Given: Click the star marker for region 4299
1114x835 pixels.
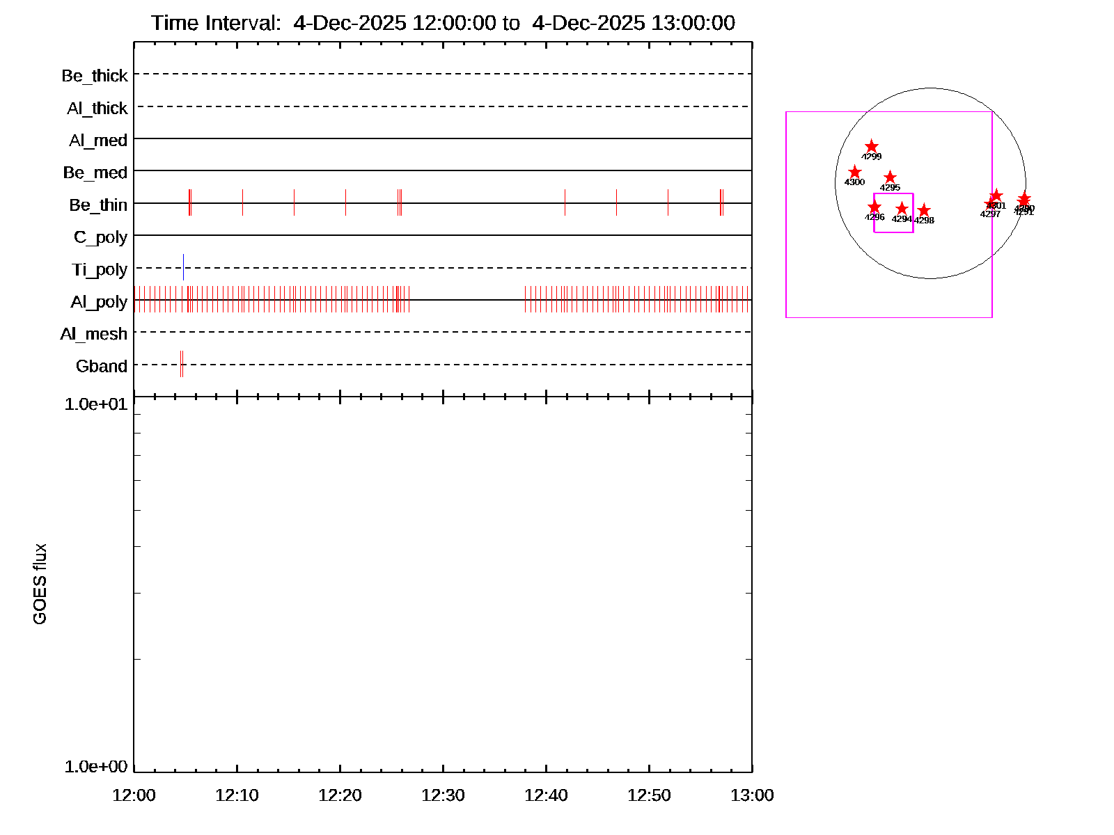Looking at the screenshot, I should point(872,146).
